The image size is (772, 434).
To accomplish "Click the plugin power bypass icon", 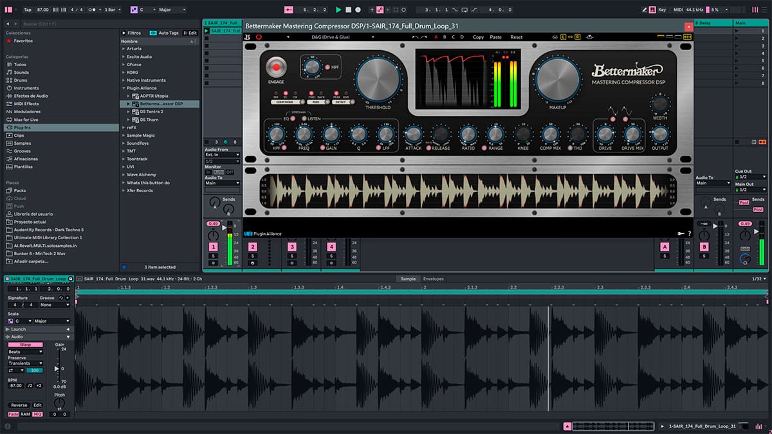I will (259, 37).
